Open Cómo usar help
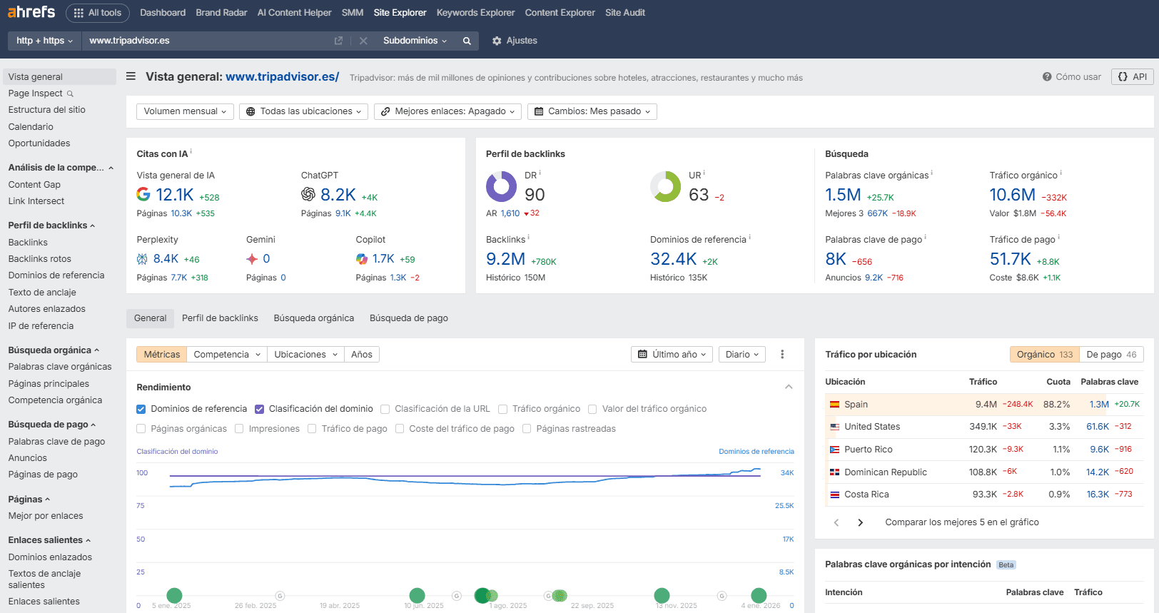The width and height of the screenshot is (1159, 613). point(1071,77)
